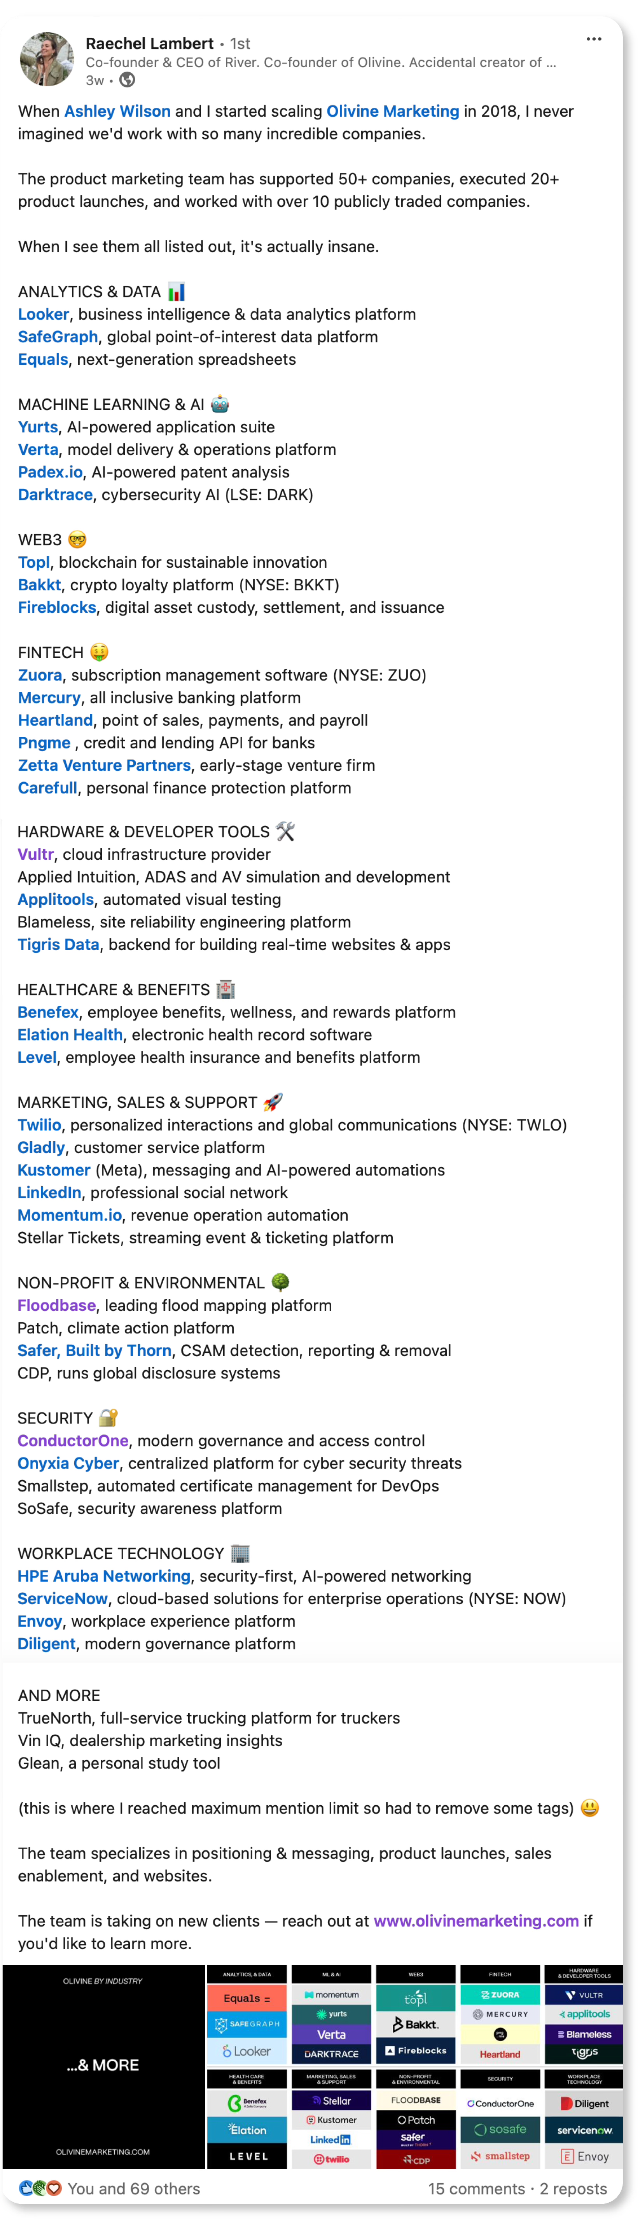Open the Onyxia Cyber link
The image size is (640, 2226).
[x=68, y=1464]
